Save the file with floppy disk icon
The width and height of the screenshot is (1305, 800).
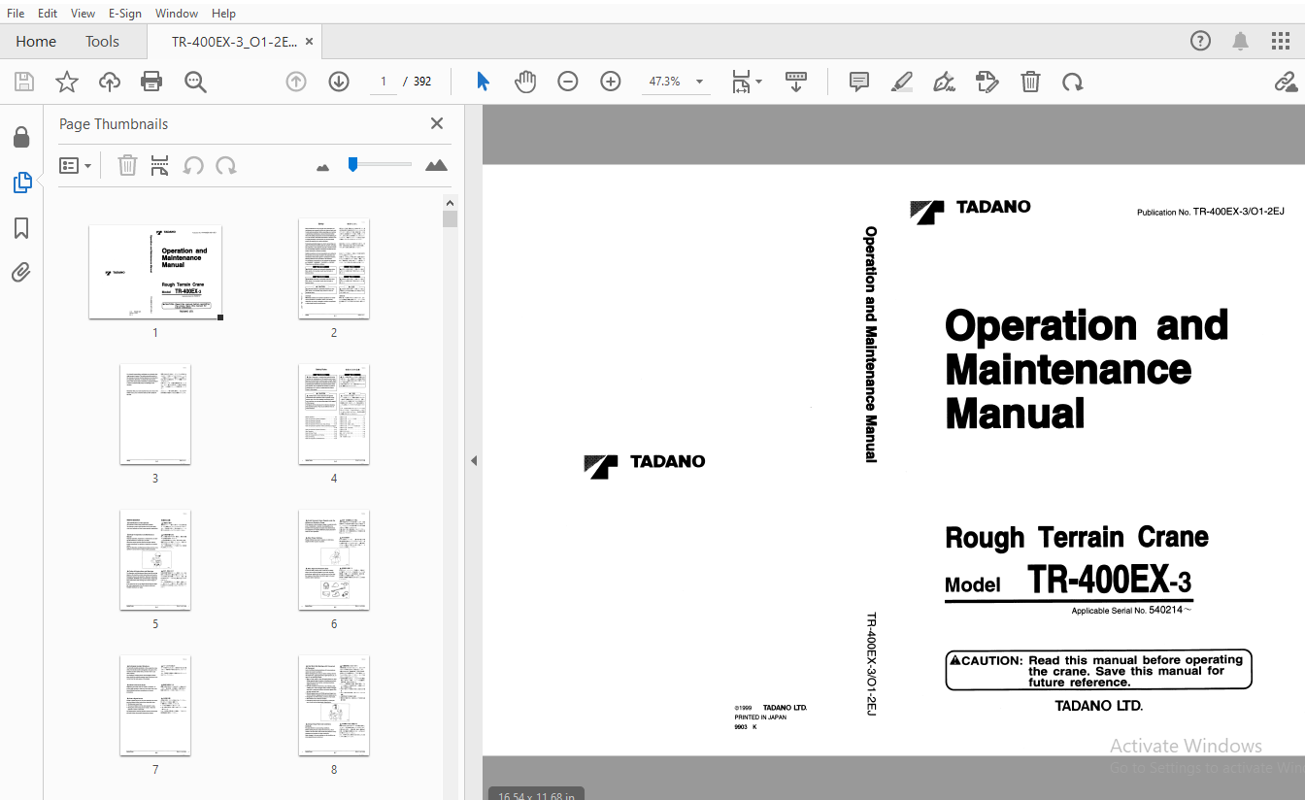click(23, 82)
